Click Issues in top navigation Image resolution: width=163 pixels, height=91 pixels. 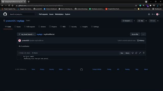coord(51,14)
